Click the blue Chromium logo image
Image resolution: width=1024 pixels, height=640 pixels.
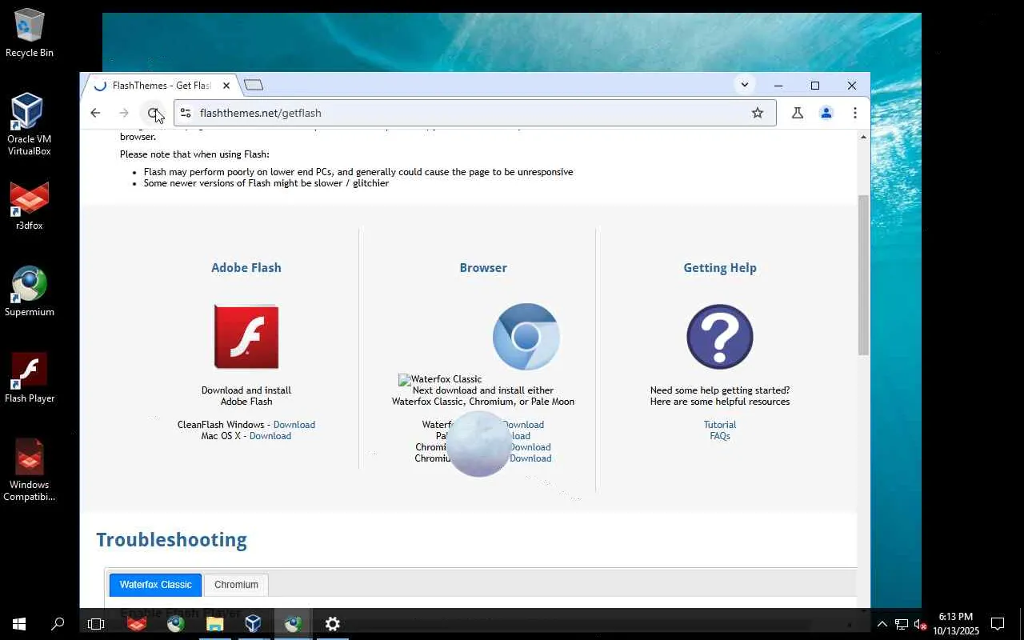tap(526, 337)
